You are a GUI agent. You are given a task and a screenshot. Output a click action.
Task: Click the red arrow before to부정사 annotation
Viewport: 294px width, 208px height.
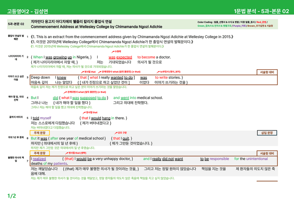click(158, 72)
